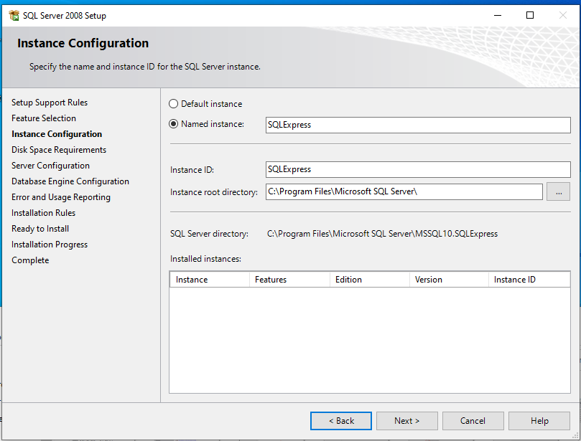This screenshot has height=441, width=581.
Task: Go back with the < Back button
Action: (341, 421)
